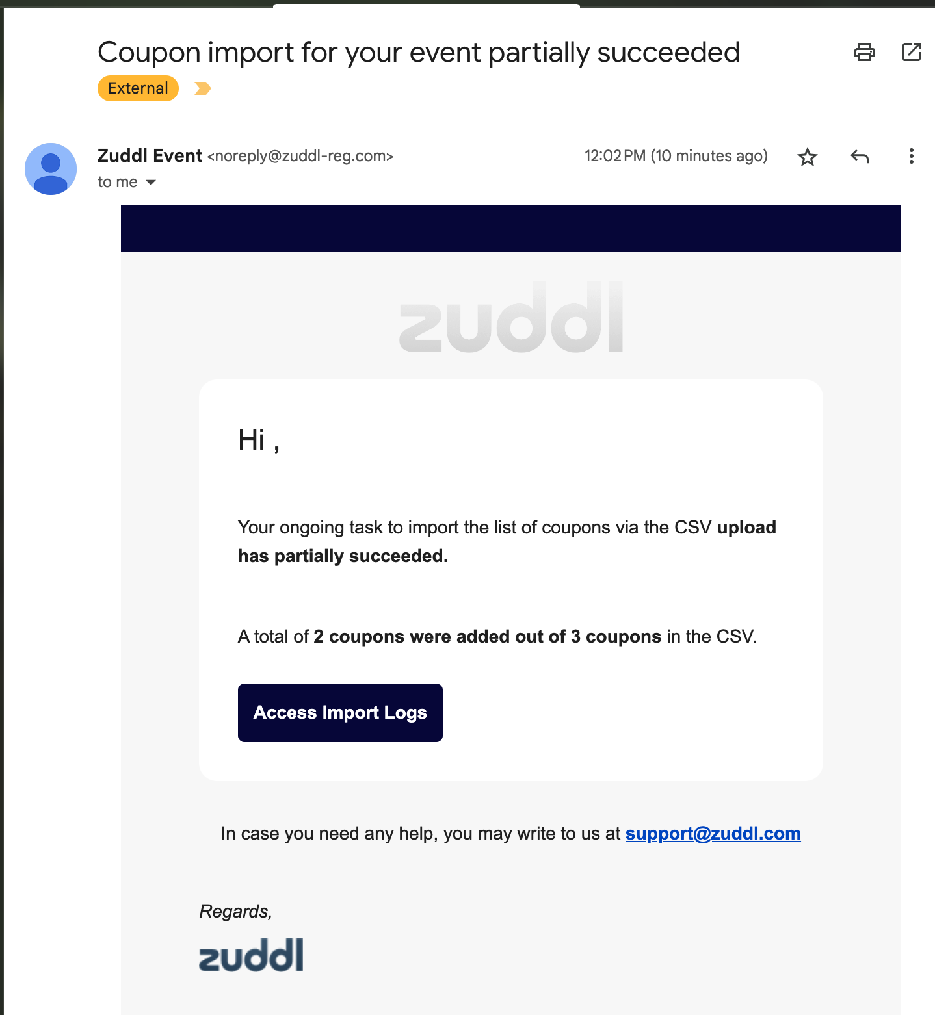
Task: Click the dark navy banner strip
Action: point(511,229)
